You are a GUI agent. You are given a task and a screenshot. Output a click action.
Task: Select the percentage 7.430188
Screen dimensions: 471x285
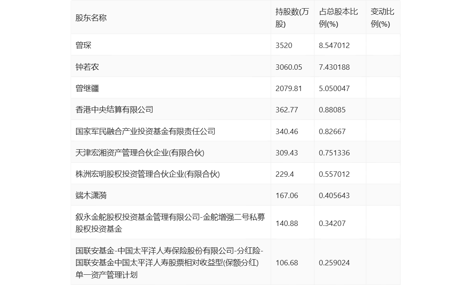pyautogui.click(x=334, y=67)
